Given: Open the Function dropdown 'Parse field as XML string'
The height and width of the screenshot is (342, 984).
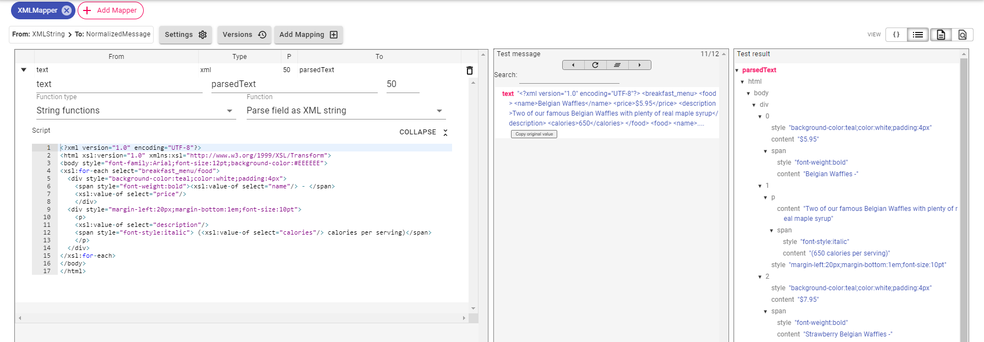Looking at the screenshot, I should [346, 111].
